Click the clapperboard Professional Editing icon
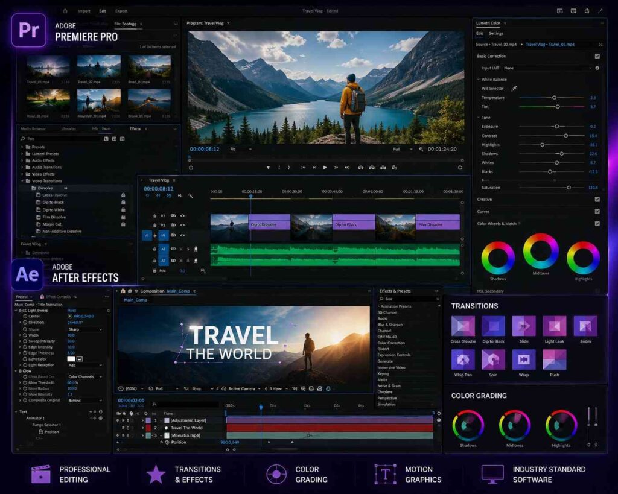The height and width of the screenshot is (494, 618). click(x=41, y=474)
